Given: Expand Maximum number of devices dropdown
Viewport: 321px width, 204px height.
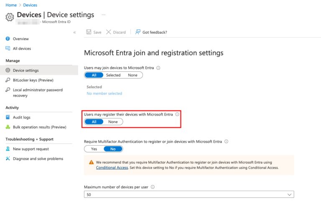Looking at the screenshot, I should 290,195.
